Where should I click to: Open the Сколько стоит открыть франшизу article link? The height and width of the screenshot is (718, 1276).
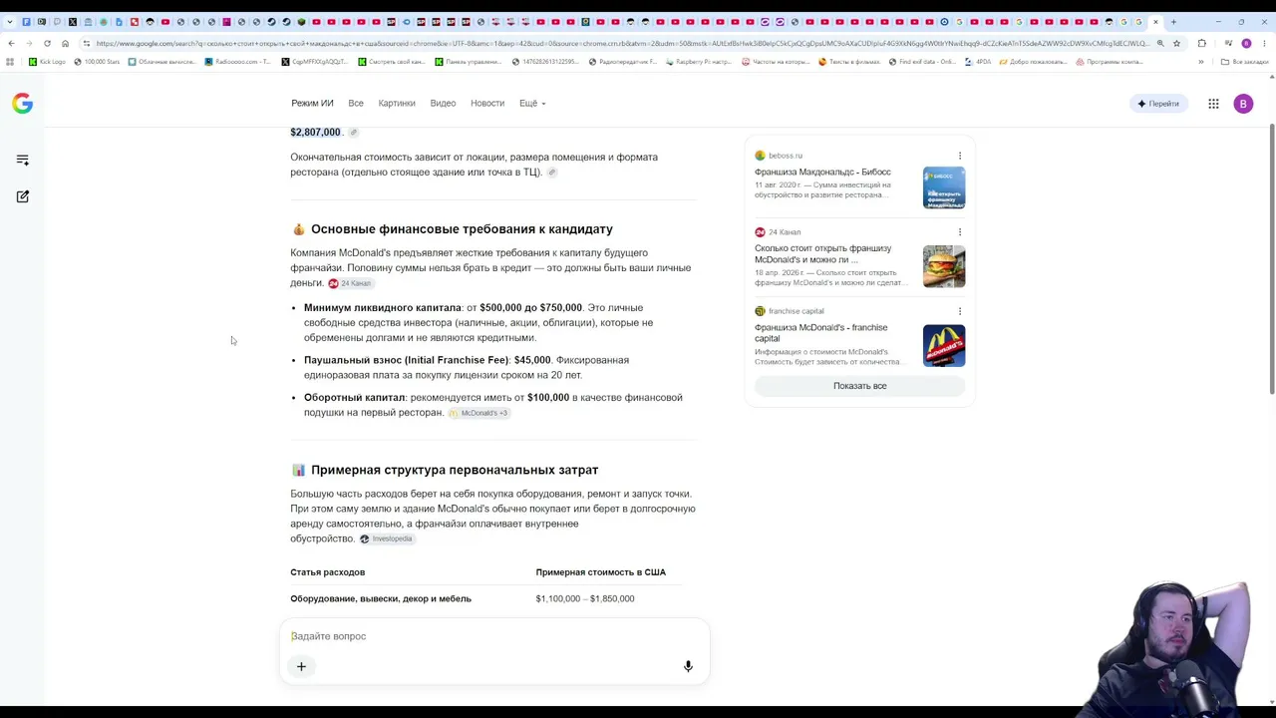pos(823,254)
